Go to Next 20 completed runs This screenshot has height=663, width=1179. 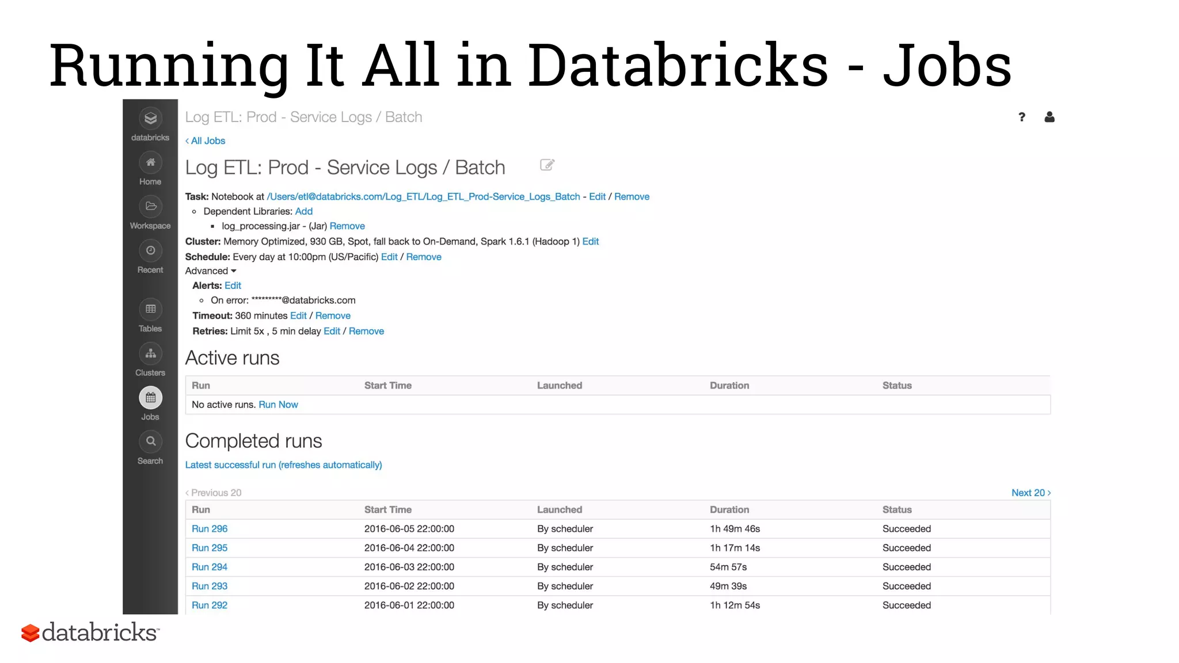click(x=1031, y=493)
